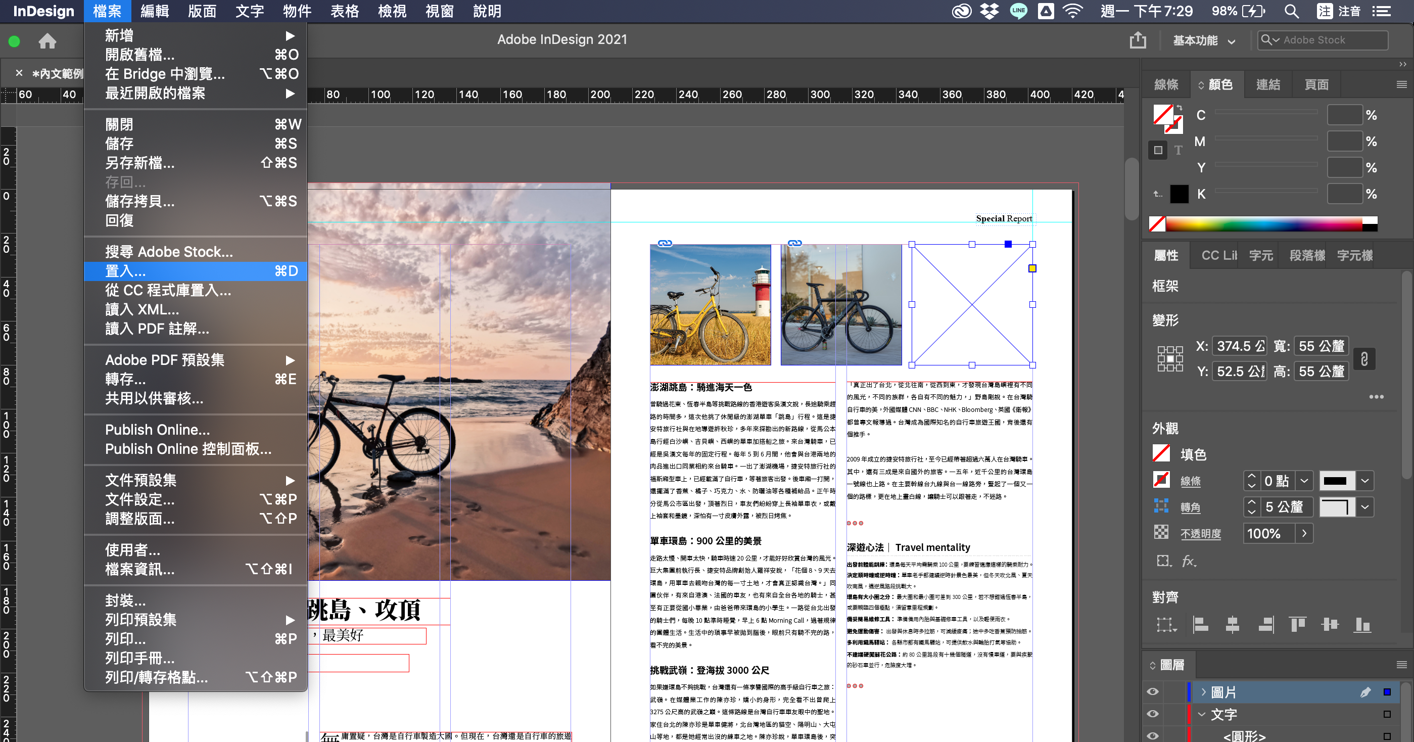Expand the 圖片 layer disclosure arrow
Viewport: 1414px width, 742px height.
tap(1204, 692)
